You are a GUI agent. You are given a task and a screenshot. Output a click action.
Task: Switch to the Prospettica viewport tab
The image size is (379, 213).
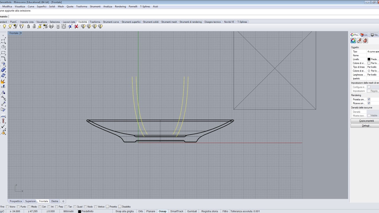[16, 201]
